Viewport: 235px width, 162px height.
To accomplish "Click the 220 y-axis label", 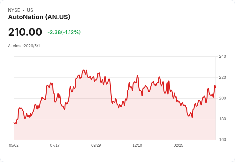I will tap(223, 77).
